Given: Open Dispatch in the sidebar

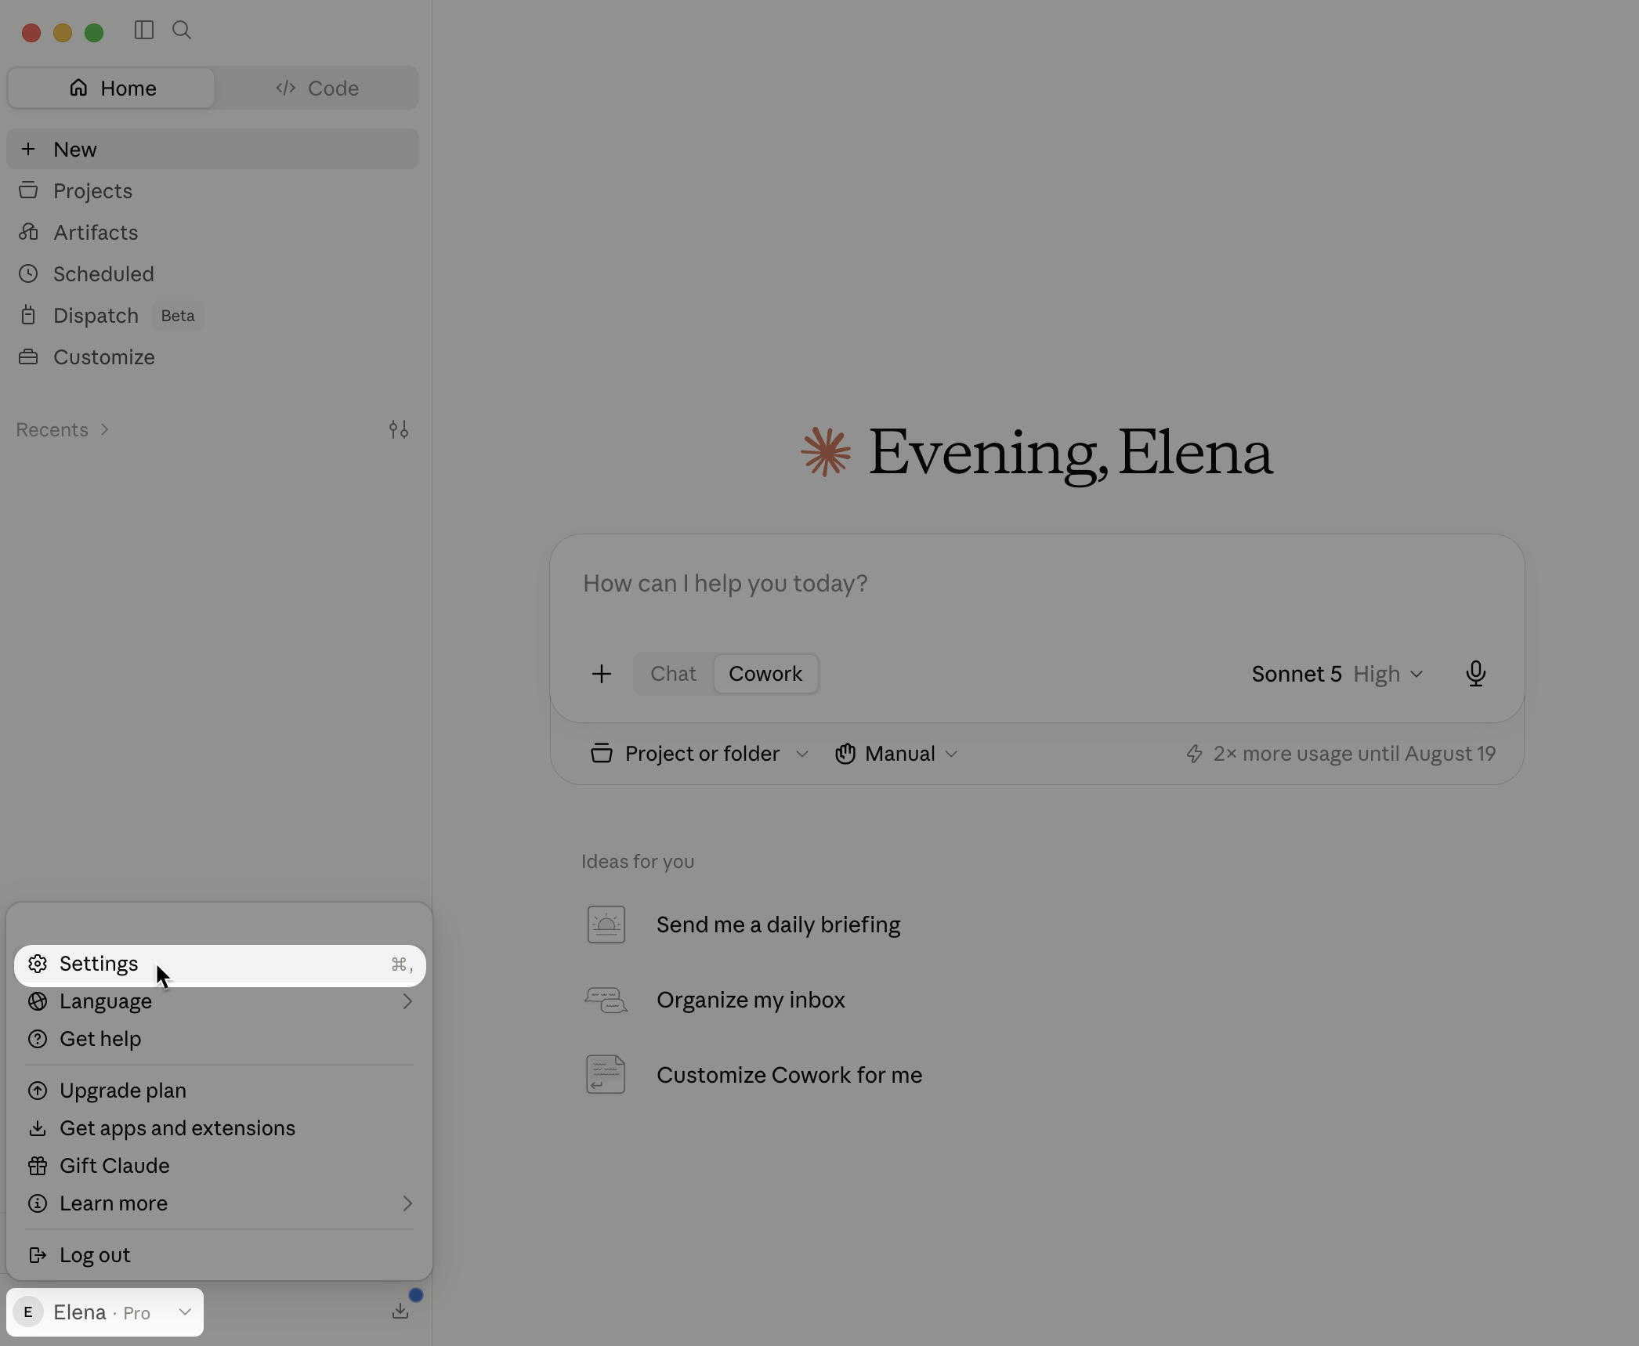Looking at the screenshot, I should (213, 315).
